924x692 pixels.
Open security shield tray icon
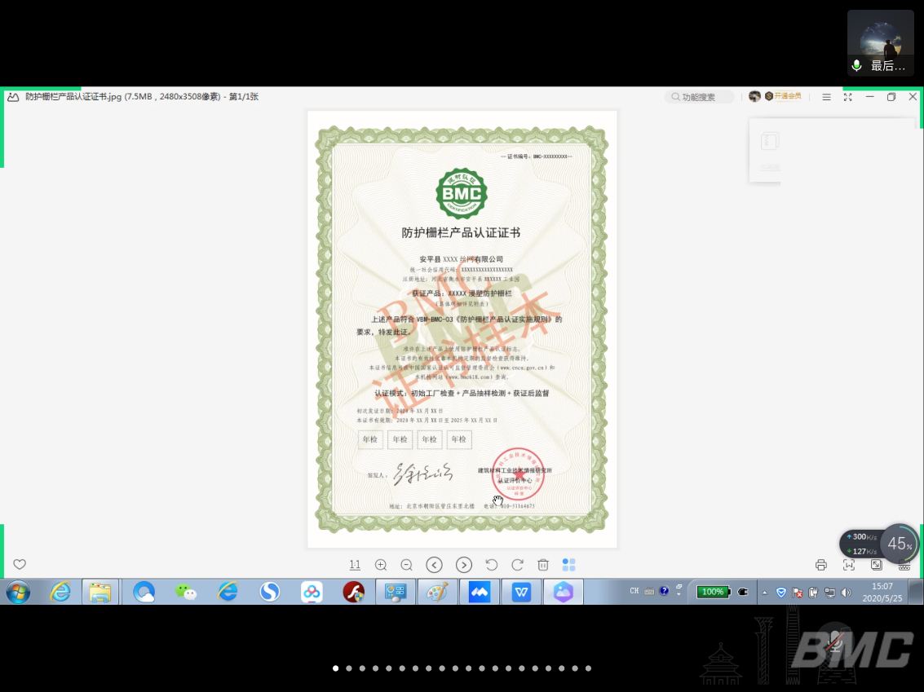[780, 593]
